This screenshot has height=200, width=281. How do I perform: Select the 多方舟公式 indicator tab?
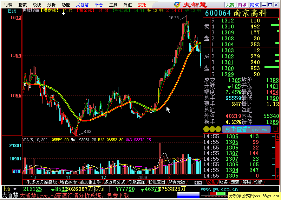[x=115, y=182]
